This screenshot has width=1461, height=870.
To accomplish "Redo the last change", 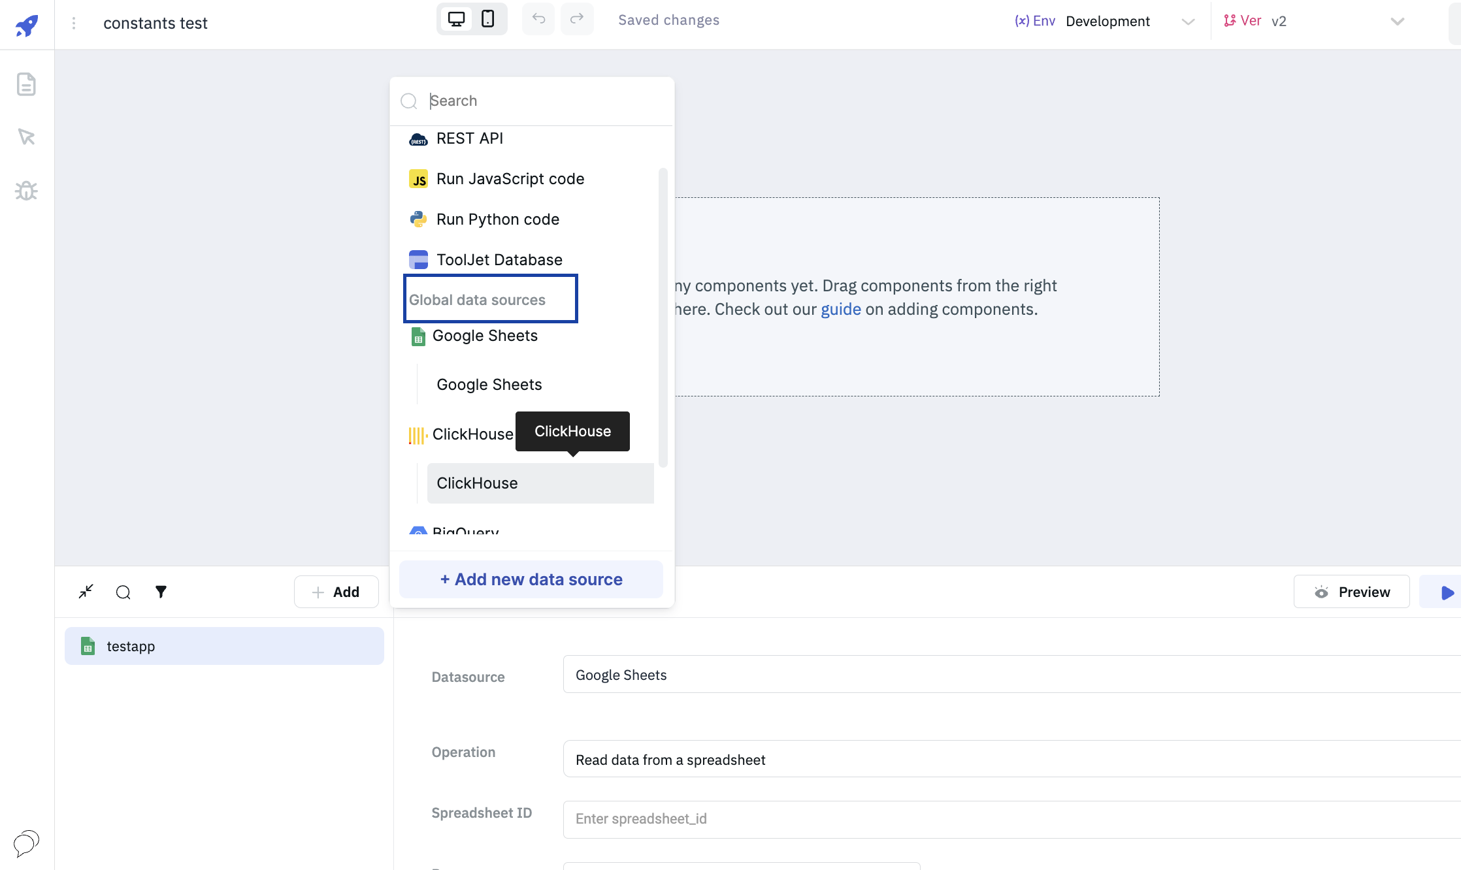I will pos(577,19).
